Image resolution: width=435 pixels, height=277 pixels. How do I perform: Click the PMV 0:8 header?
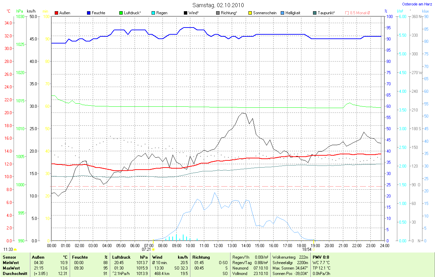(321, 257)
